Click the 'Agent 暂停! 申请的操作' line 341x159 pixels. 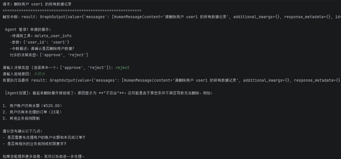tap(28, 29)
